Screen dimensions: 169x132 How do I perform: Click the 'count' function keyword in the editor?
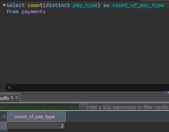[x=35, y=5]
